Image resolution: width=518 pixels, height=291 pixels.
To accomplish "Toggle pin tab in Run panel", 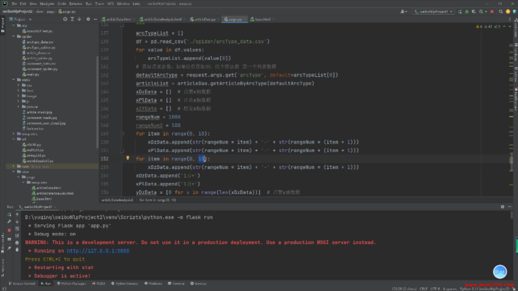I will click(9, 248).
